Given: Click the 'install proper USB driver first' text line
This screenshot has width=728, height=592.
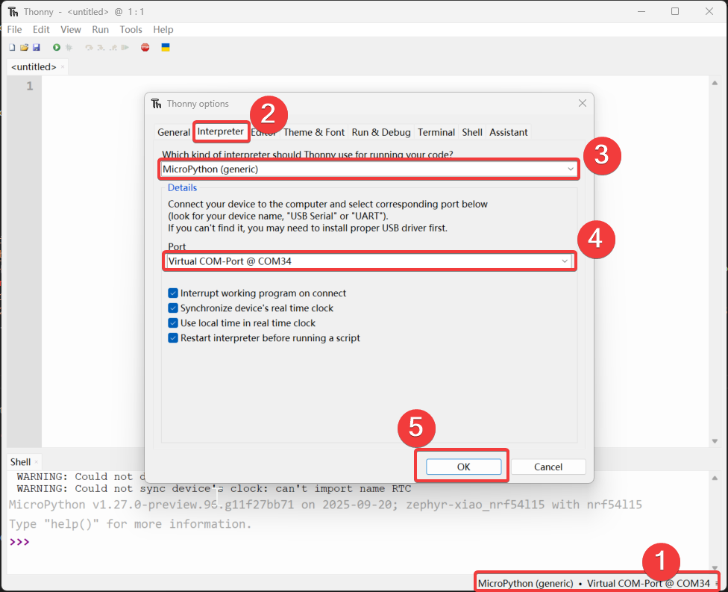Looking at the screenshot, I should click(x=308, y=228).
